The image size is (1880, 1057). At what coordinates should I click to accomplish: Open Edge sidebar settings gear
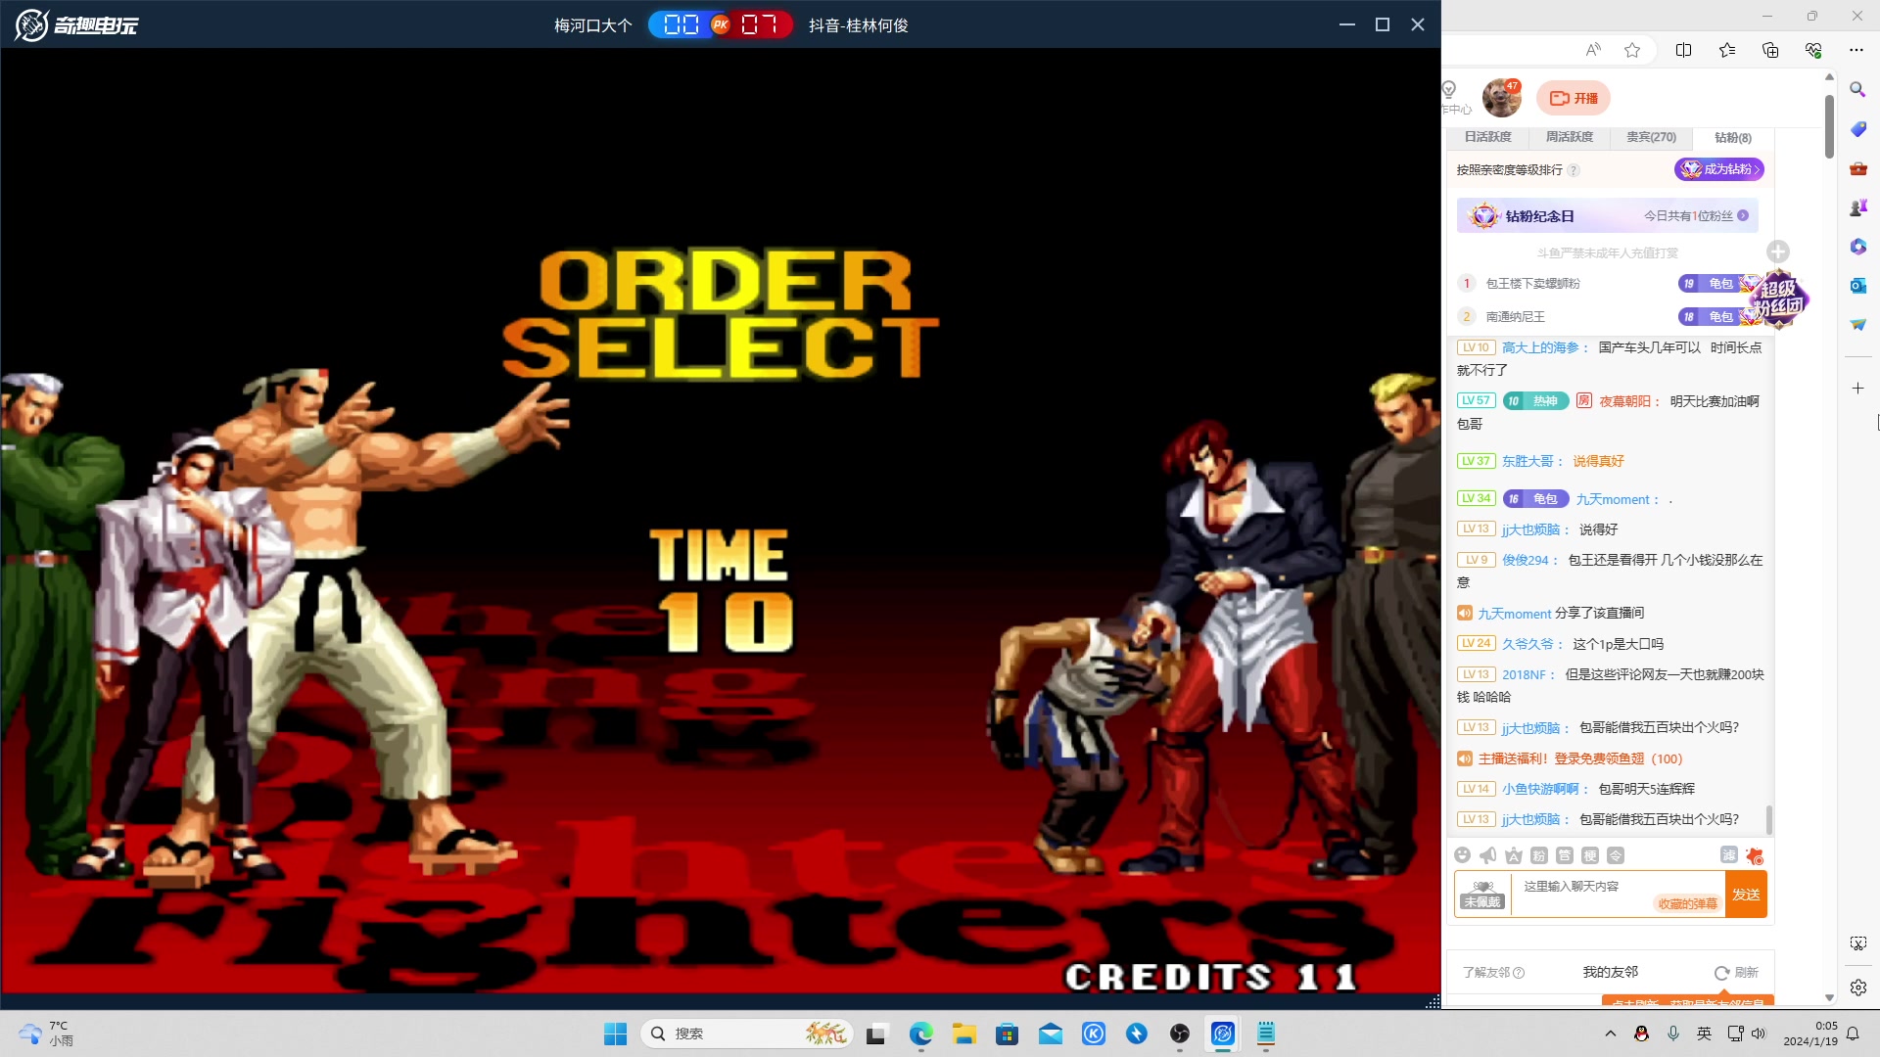tap(1857, 988)
